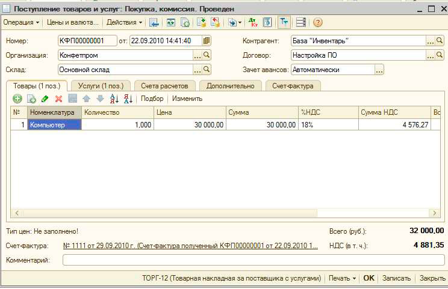Select the Компьютер cell in the table
Screen dimensions: 448x289
pos(55,125)
